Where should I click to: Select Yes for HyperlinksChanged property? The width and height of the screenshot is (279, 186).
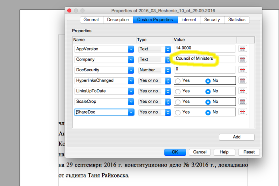pyautogui.click(x=178, y=80)
